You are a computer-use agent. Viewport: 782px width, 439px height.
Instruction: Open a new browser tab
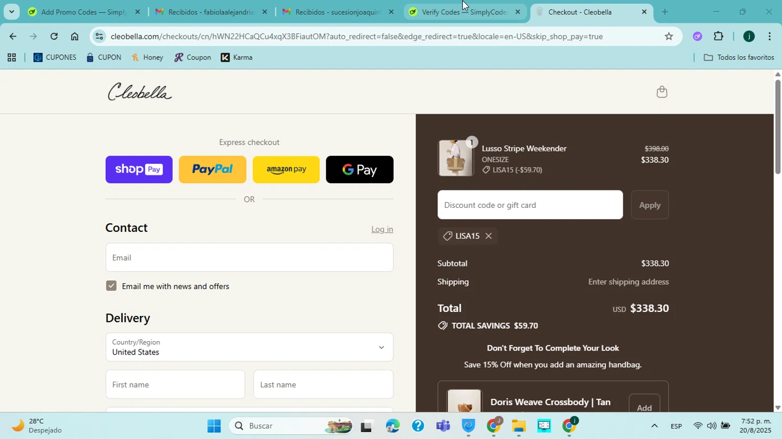665,11
